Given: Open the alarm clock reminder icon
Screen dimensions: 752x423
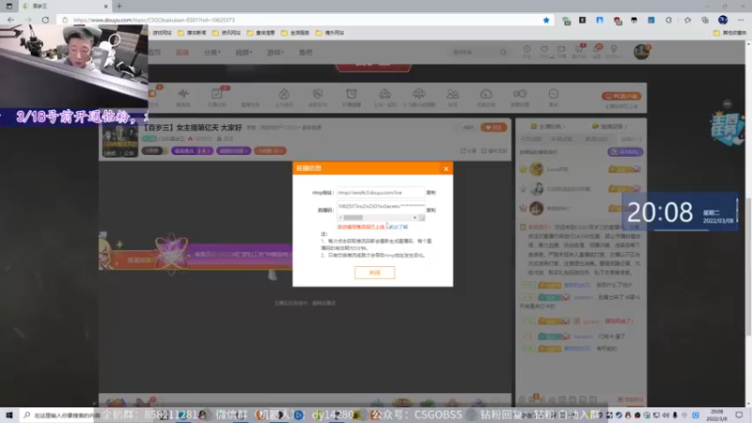Looking at the screenshot, I should click(351, 93).
